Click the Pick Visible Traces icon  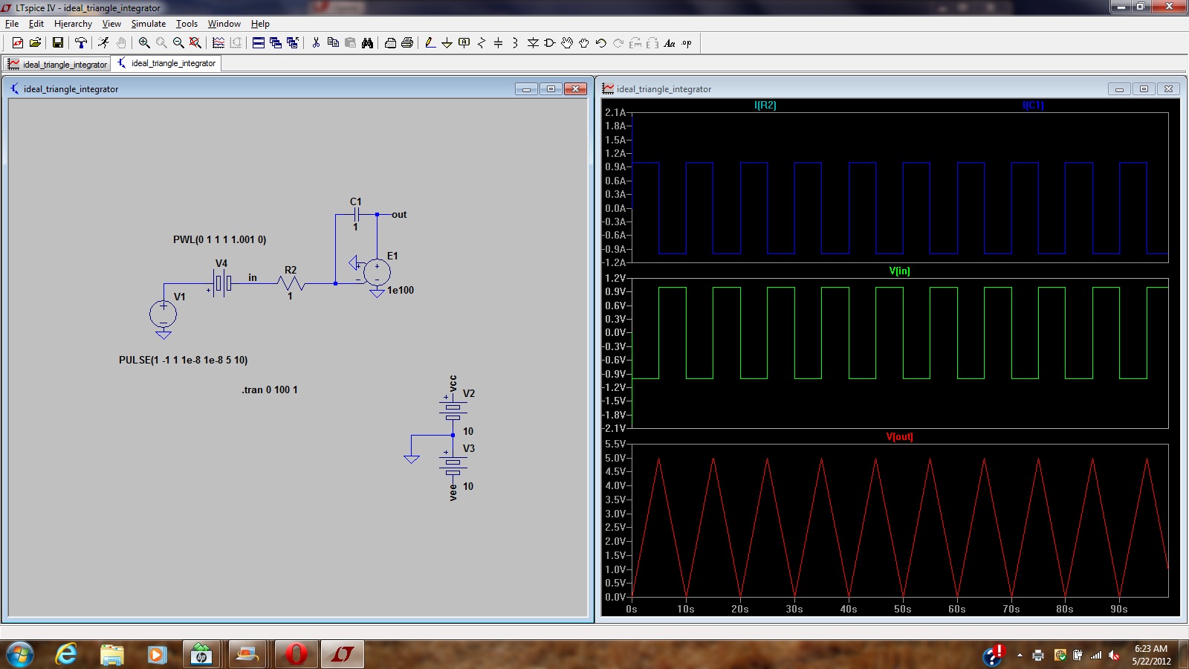click(x=218, y=43)
